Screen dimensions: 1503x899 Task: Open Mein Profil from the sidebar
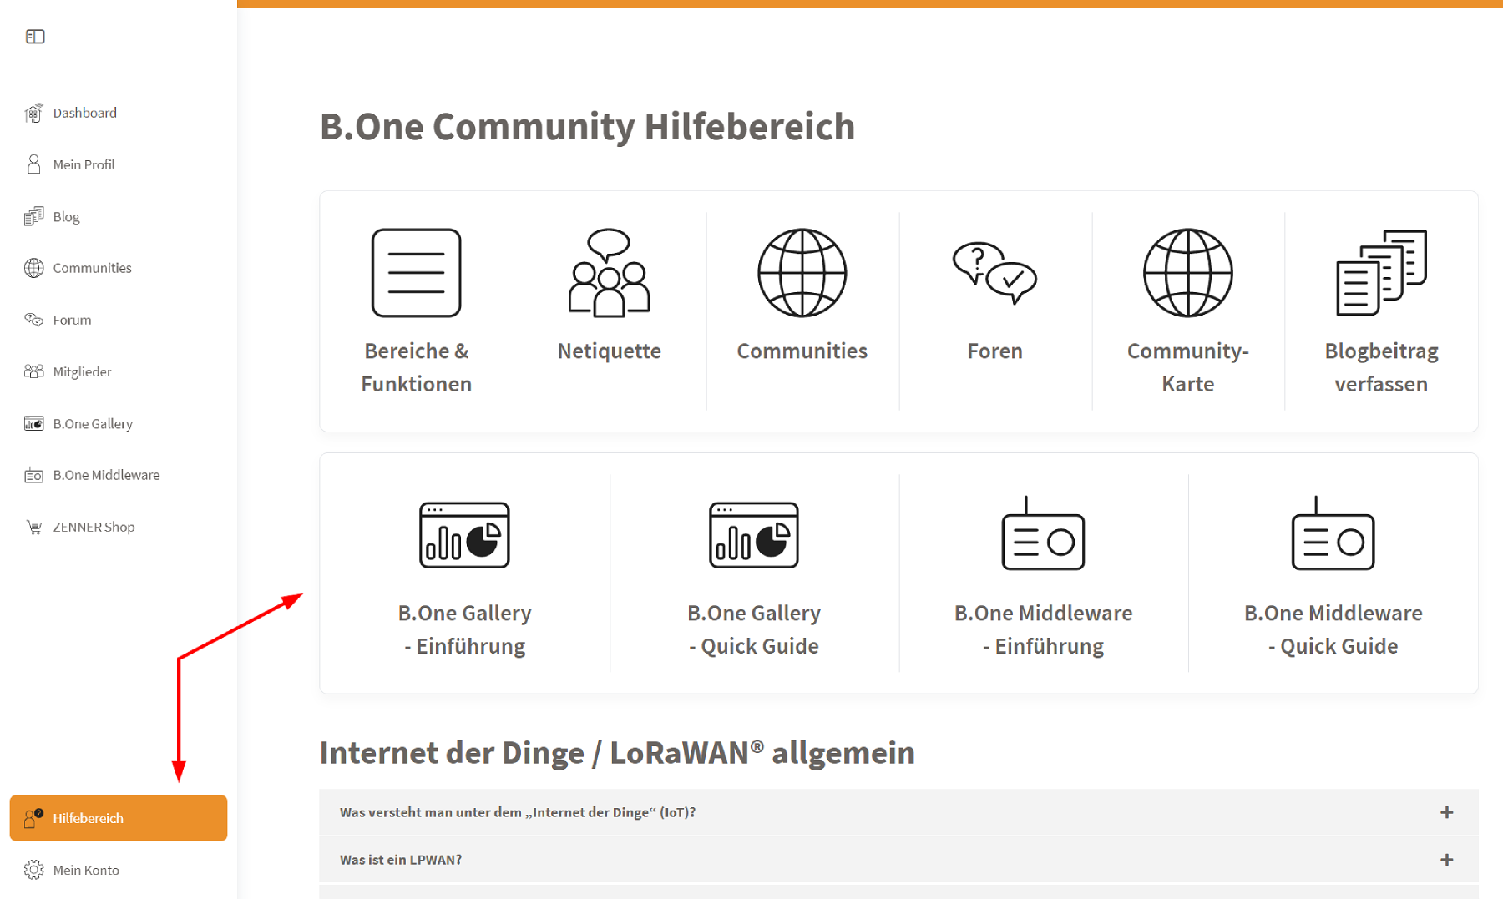84,164
